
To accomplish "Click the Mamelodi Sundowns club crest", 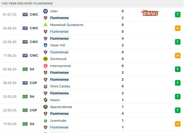I will coord(45,25).
